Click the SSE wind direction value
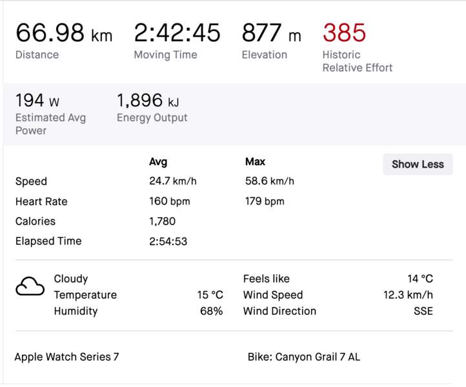This screenshot has width=466, height=387. (x=423, y=311)
